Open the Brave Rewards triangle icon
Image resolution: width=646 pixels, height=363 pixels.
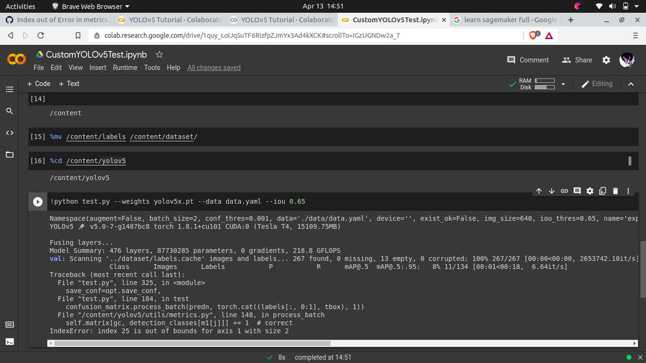(549, 35)
